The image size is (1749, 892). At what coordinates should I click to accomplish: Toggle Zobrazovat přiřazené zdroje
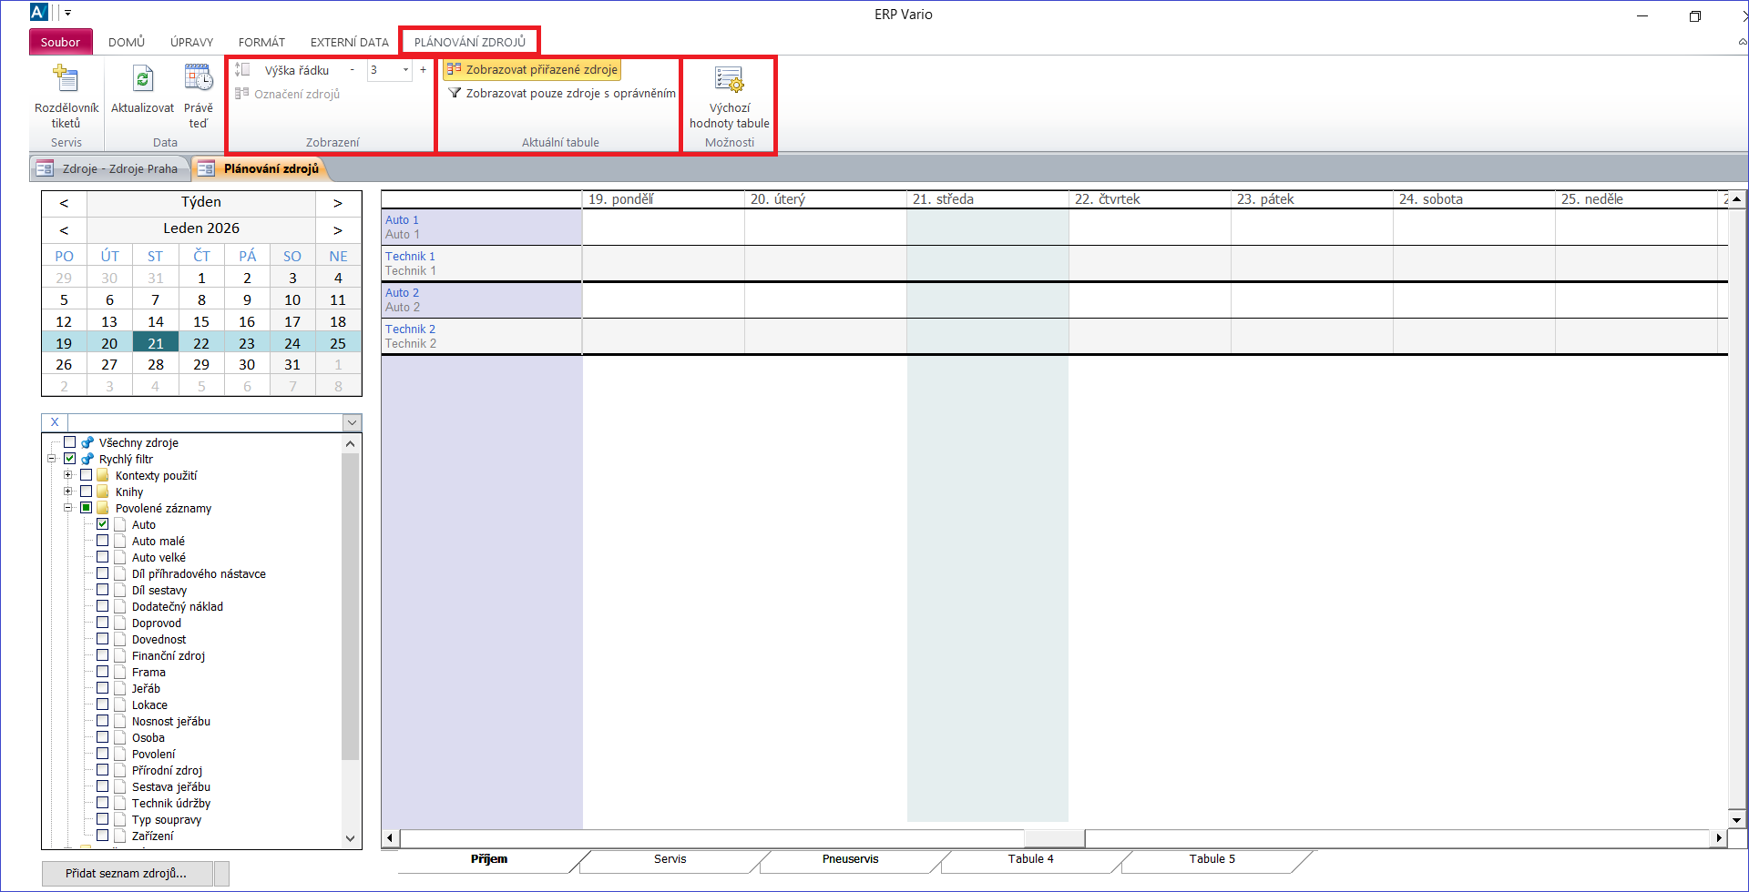pos(532,69)
